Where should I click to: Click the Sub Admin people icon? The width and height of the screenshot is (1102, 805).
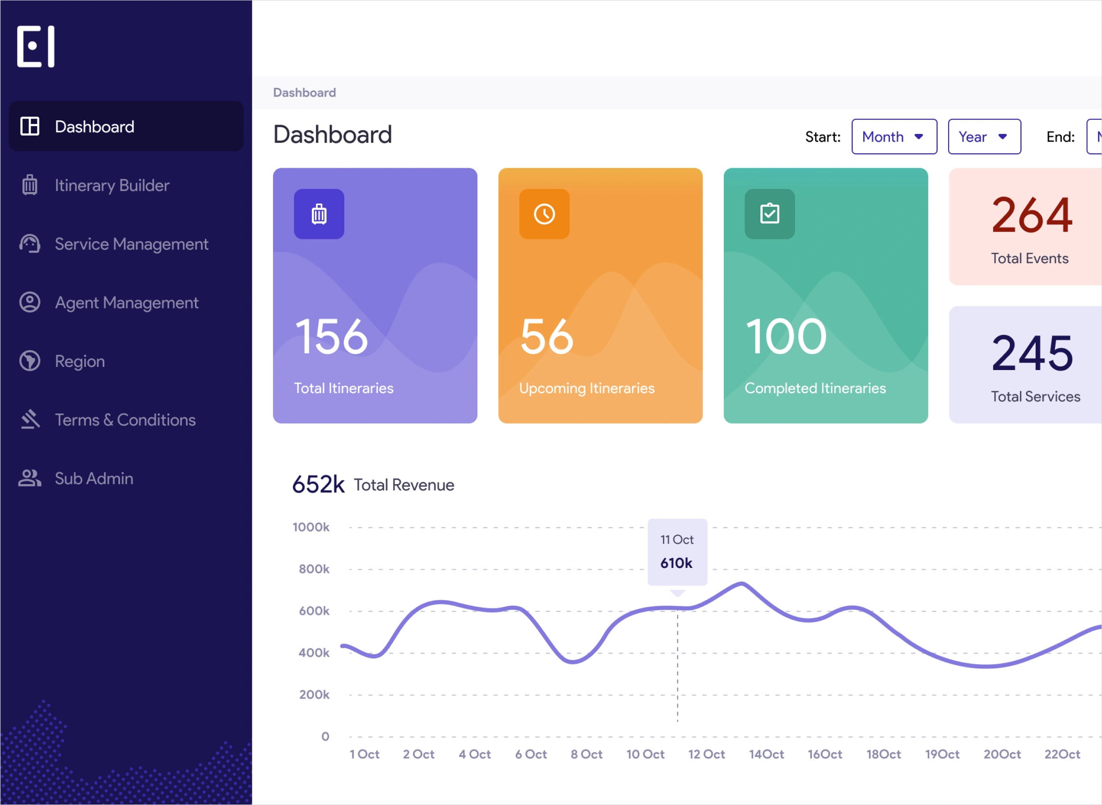tap(30, 478)
